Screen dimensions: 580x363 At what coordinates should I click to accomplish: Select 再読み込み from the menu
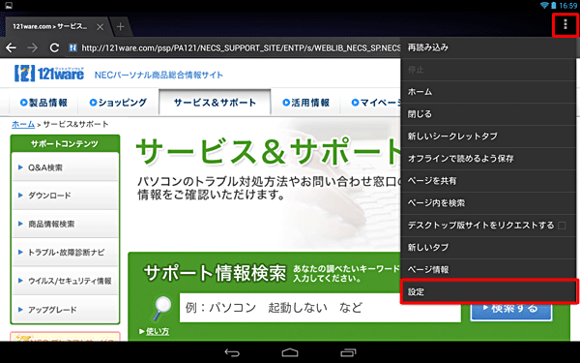point(488,47)
